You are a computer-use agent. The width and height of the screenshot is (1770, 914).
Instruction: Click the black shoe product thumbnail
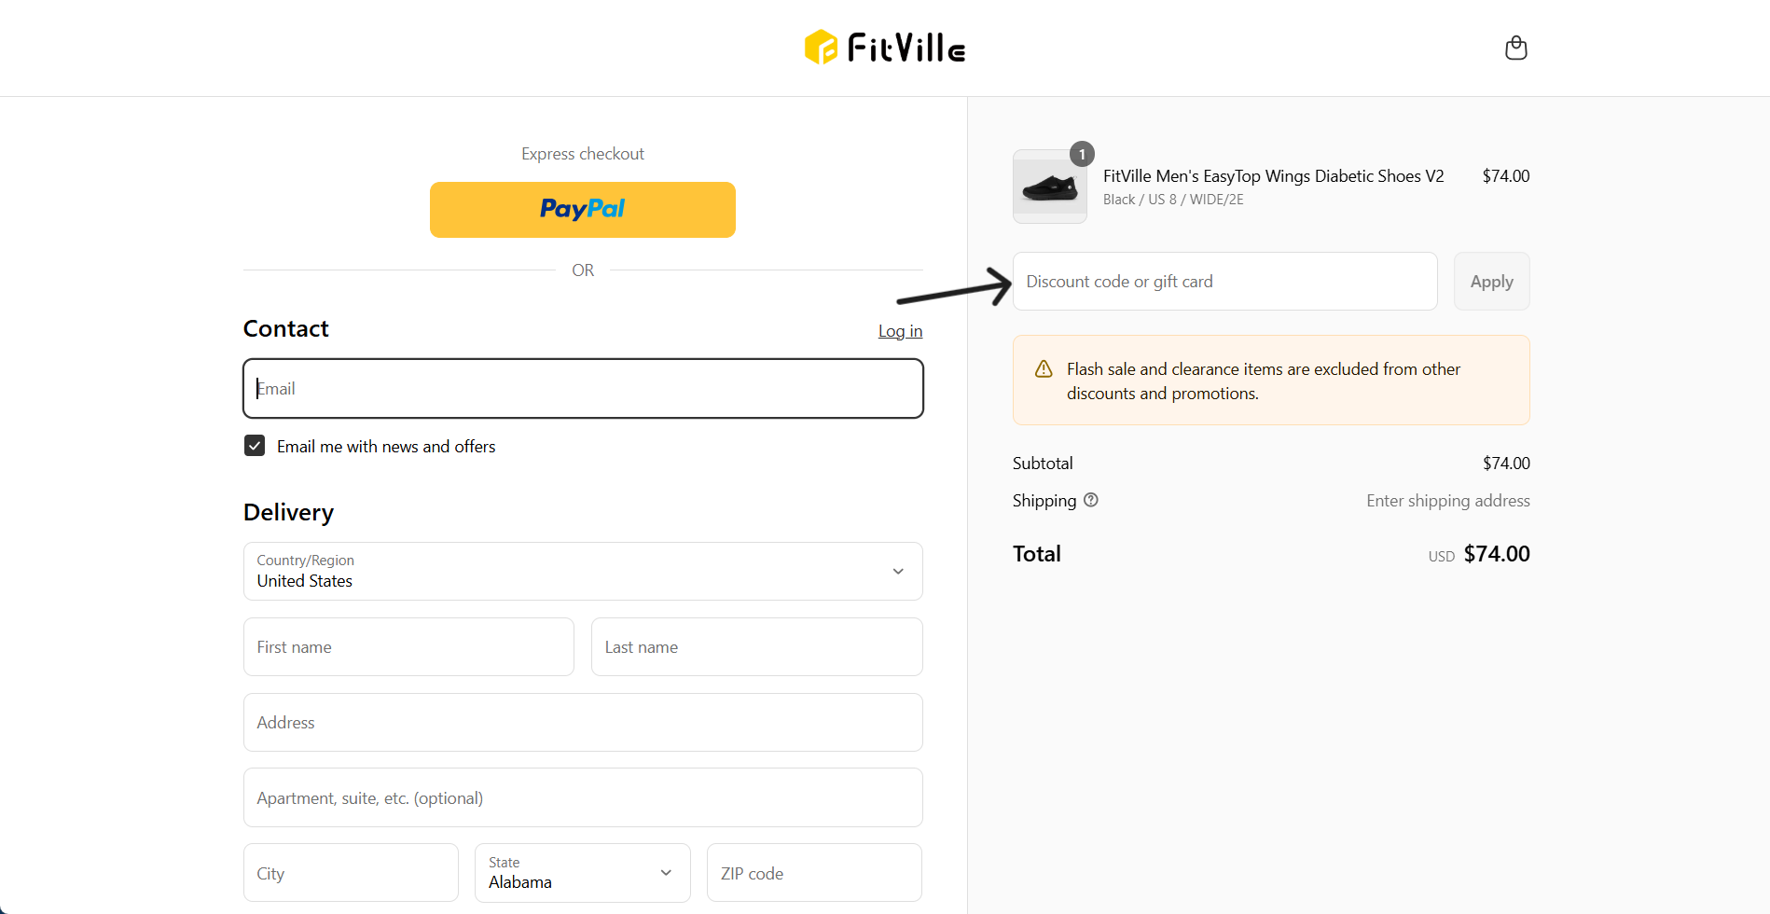[x=1049, y=187]
